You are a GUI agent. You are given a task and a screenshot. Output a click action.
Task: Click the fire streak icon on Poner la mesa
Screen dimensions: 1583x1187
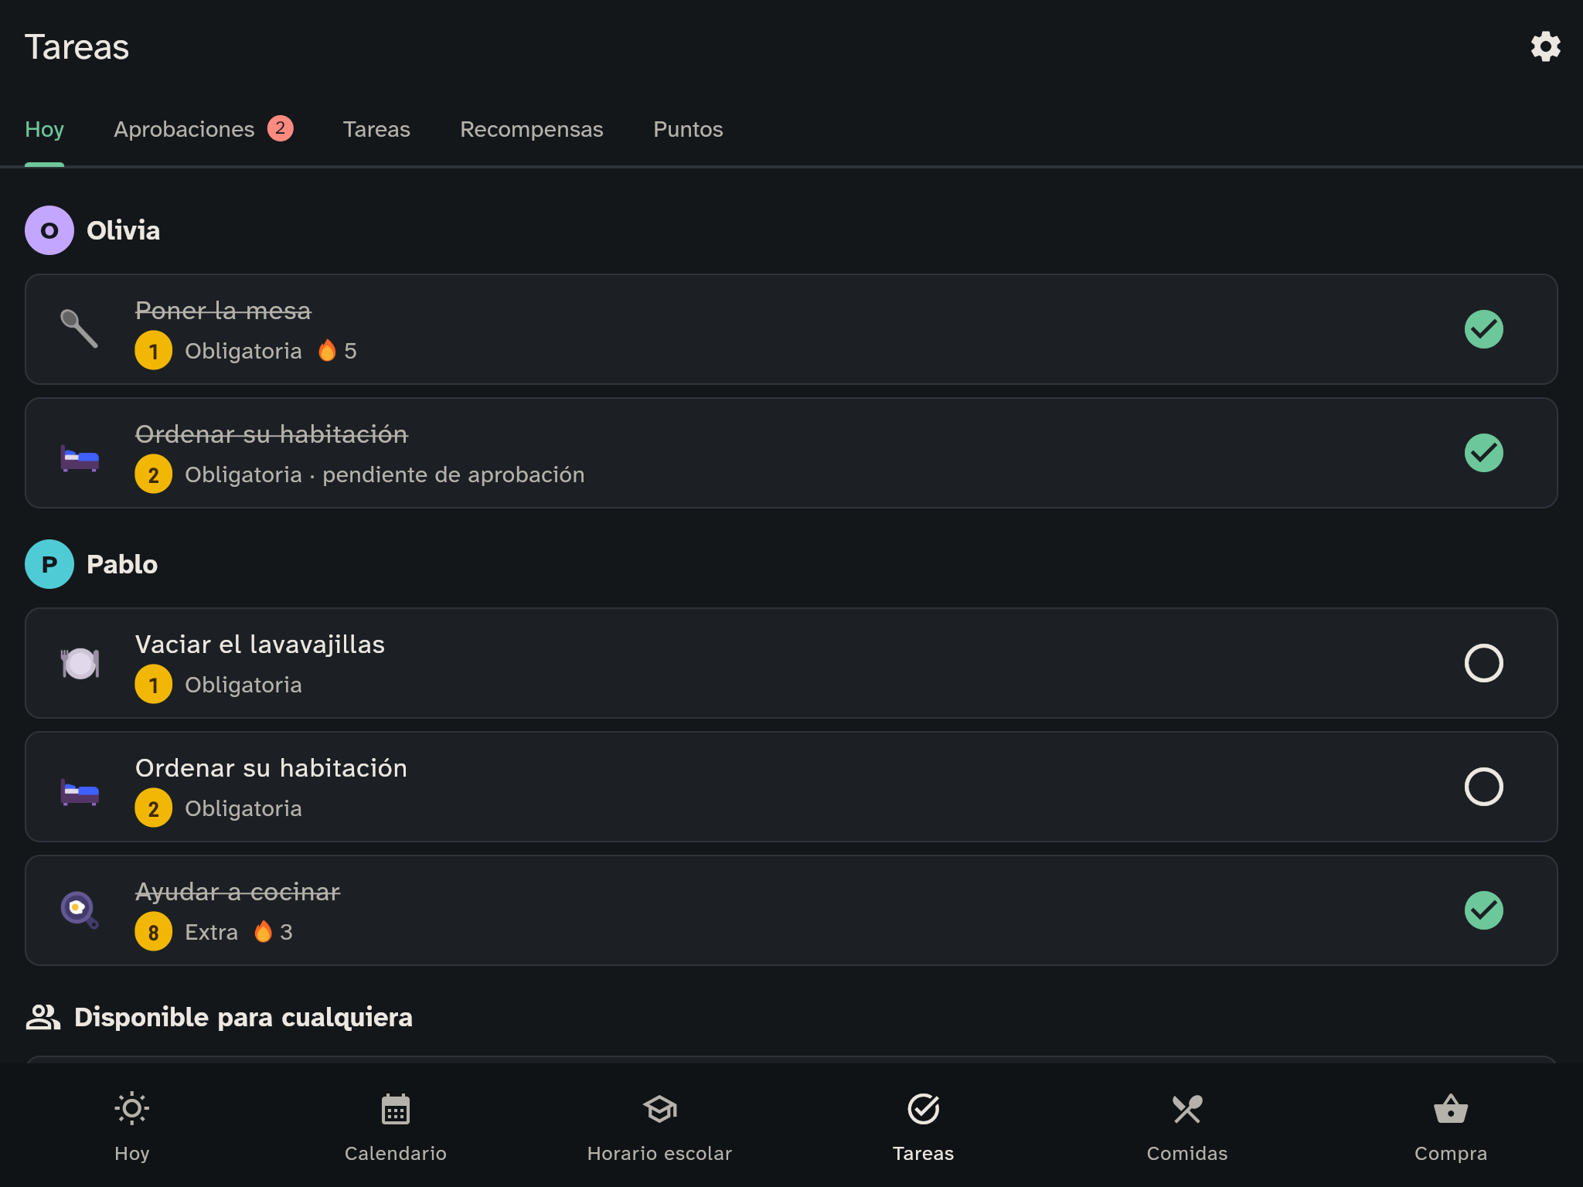(x=328, y=351)
